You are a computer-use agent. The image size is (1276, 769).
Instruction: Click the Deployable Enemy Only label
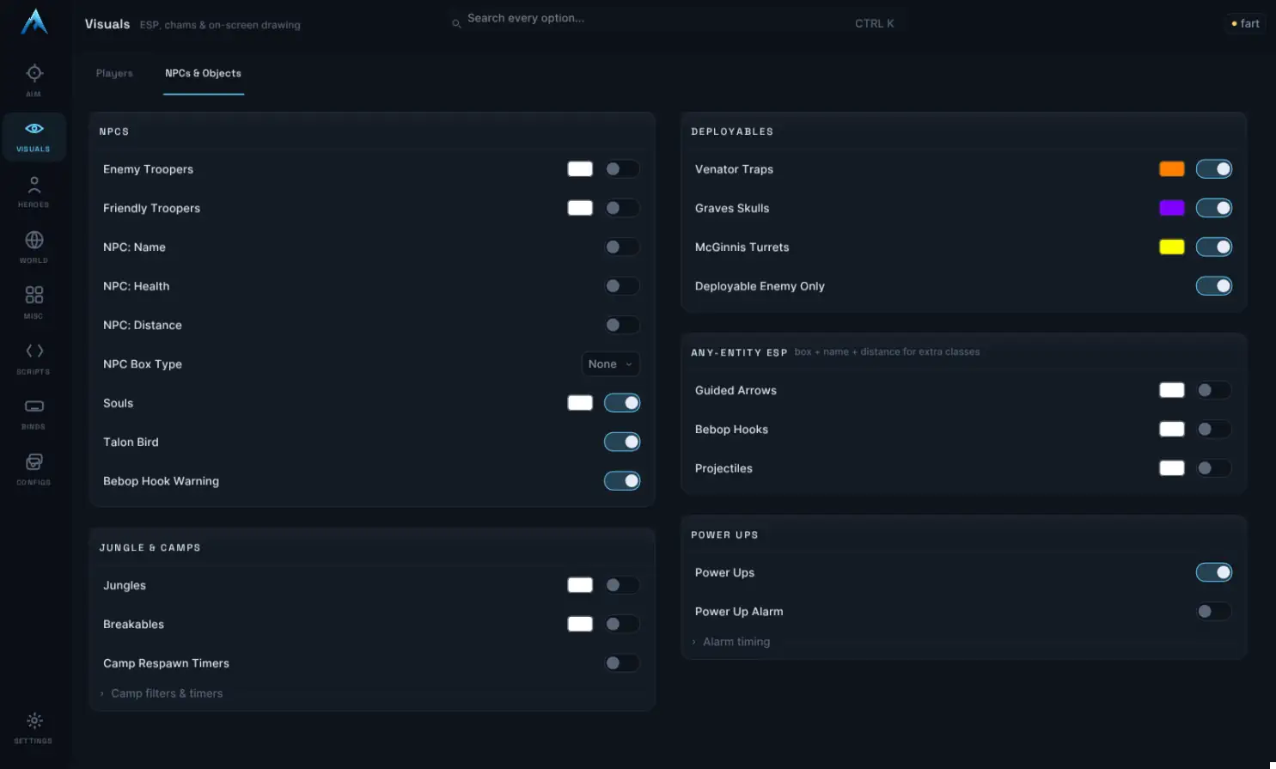pyautogui.click(x=760, y=286)
